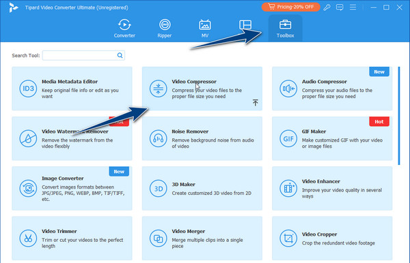Click the Video Enhancer filmstrip icon
This screenshot has height=263, width=410.
288,189
